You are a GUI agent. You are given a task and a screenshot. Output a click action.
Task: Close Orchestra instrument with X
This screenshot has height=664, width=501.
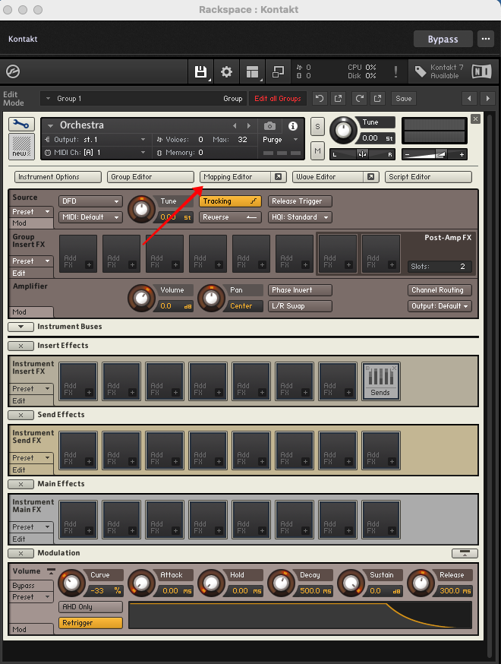[x=476, y=119]
